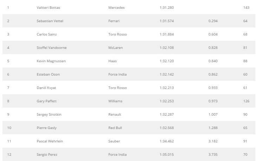The height and width of the screenshot is (161, 260).
Task: Click Pascal Wehrlein's name
Action: tap(50, 141)
